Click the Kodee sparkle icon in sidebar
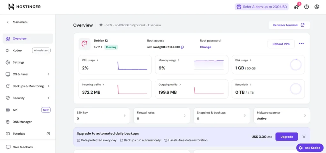This screenshot has height=153, width=326. pos(8,50)
